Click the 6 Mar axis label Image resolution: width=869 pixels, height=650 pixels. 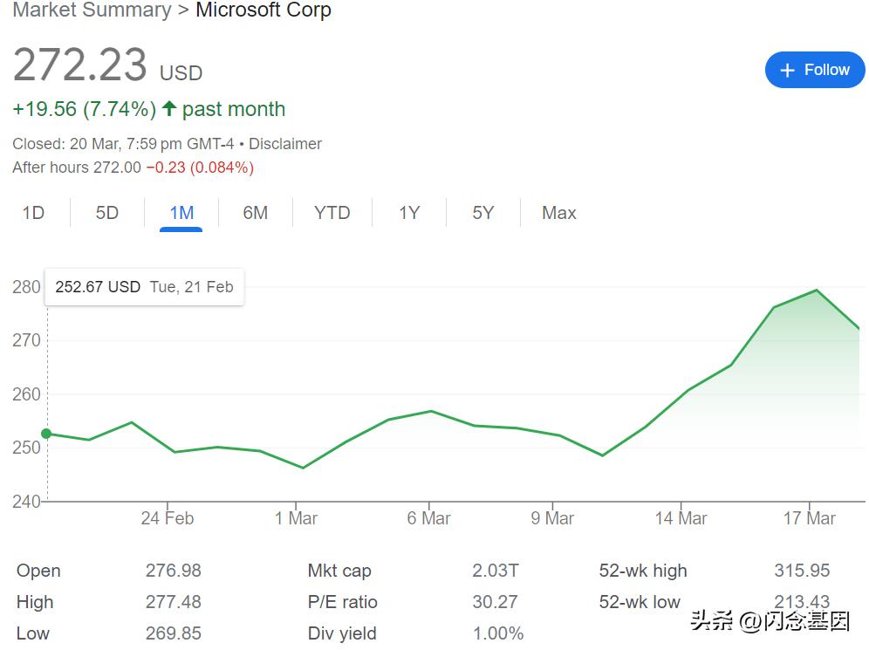pos(428,518)
